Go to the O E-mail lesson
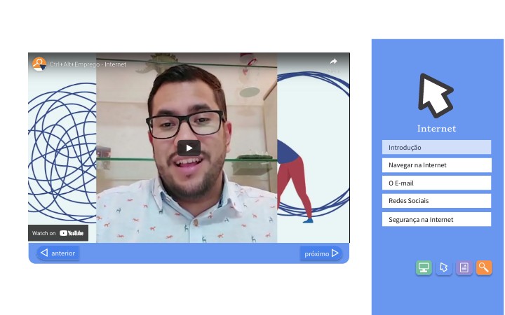505x315 pixels. [436, 183]
